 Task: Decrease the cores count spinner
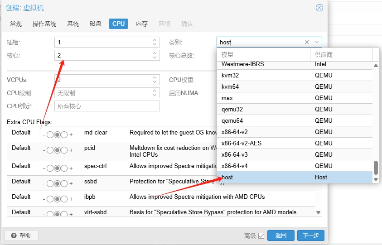[x=155, y=58]
